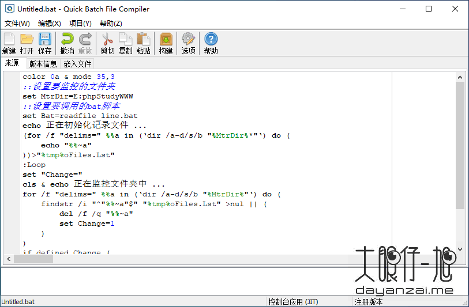Image resolution: width=469 pixels, height=307 pixels.
Task: Open 帮助 help question mark icon
Action: [211, 43]
